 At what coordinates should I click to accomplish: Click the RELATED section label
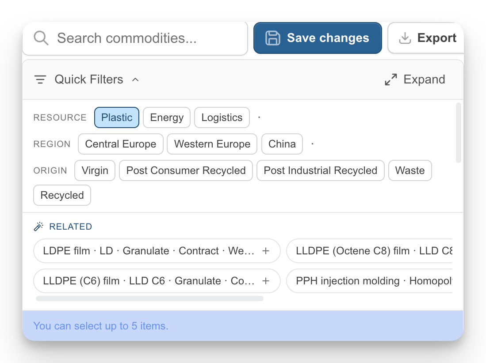[71, 227]
